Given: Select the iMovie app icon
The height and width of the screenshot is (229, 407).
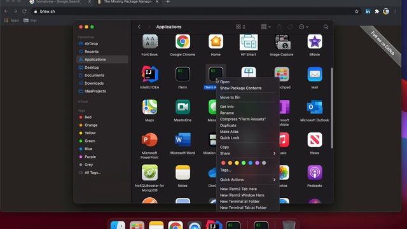Looking at the screenshot, I should (315, 42).
